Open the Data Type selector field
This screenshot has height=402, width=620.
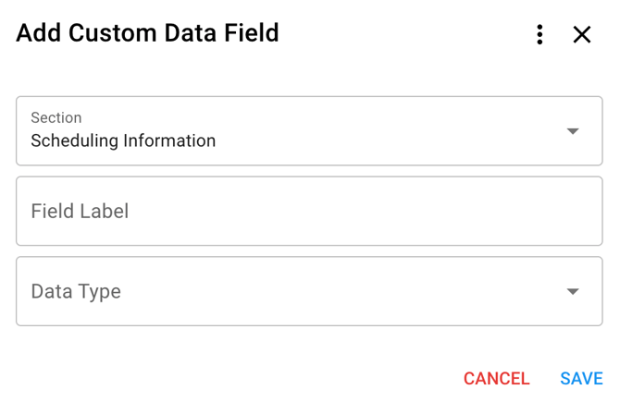tap(309, 291)
